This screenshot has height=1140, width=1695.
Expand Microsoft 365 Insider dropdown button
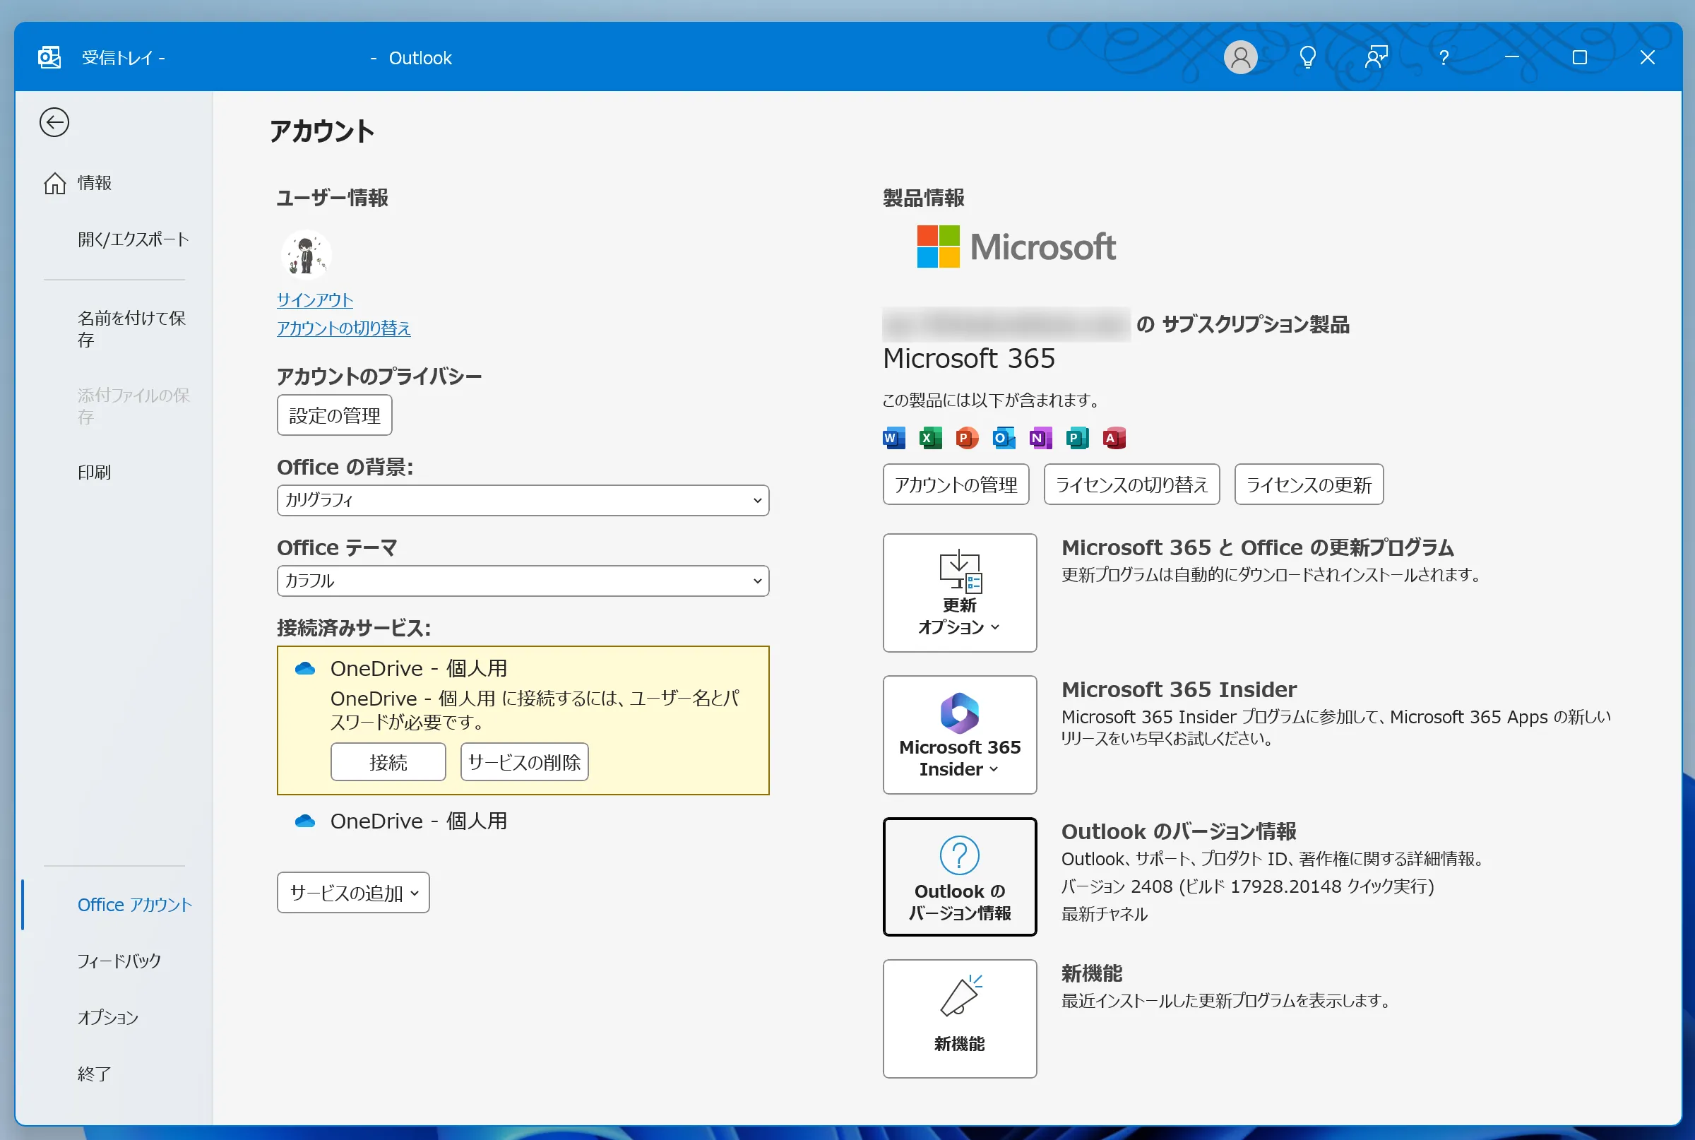[959, 735]
